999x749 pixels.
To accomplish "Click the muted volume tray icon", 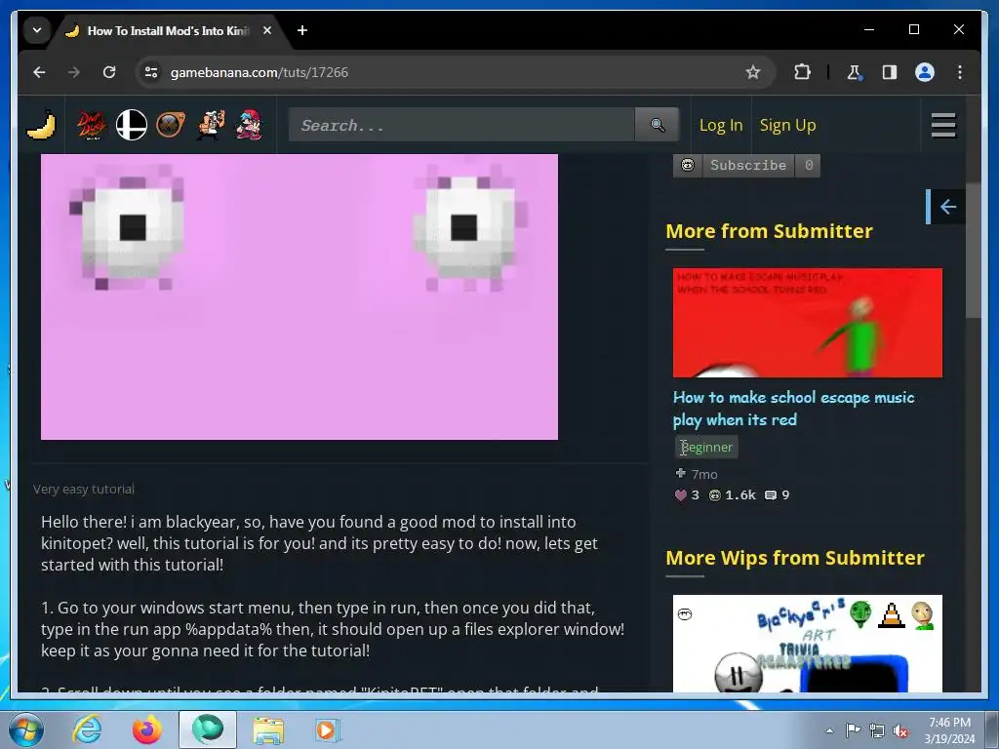I will click(x=900, y=731).
